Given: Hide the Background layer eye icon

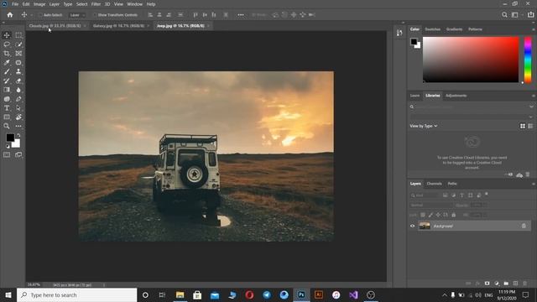Looking at the screenshot, I should pyautogui.click(x=412, y=226).
